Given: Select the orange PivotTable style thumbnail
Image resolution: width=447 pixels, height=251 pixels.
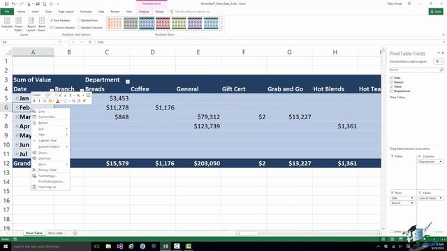Looking at the screenshot, I should click(115, 23).
